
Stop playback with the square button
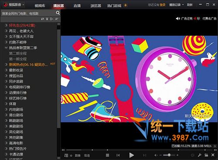(107, 155)
